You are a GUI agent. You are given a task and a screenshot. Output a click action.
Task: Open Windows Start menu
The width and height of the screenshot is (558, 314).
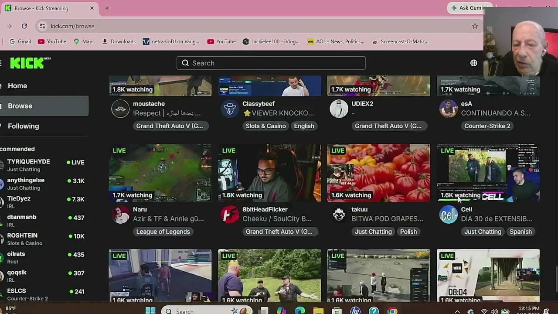150,311
